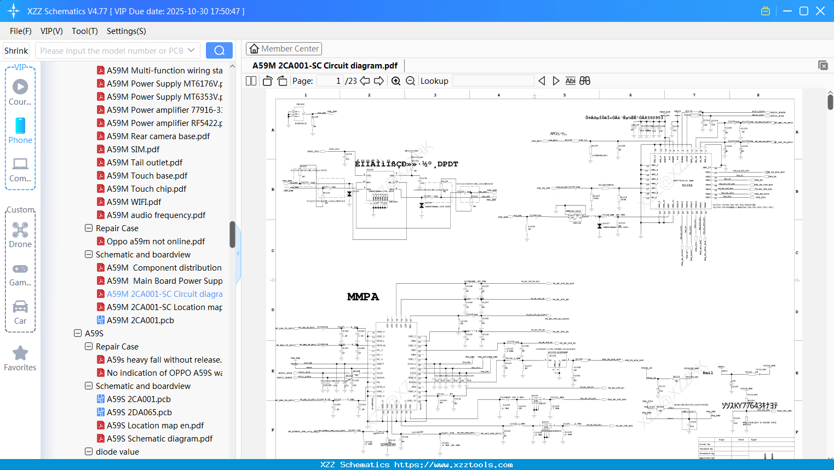Open the model number dropdown list
The width and height of the screenshot is (834, 470).
coord(191,50)
